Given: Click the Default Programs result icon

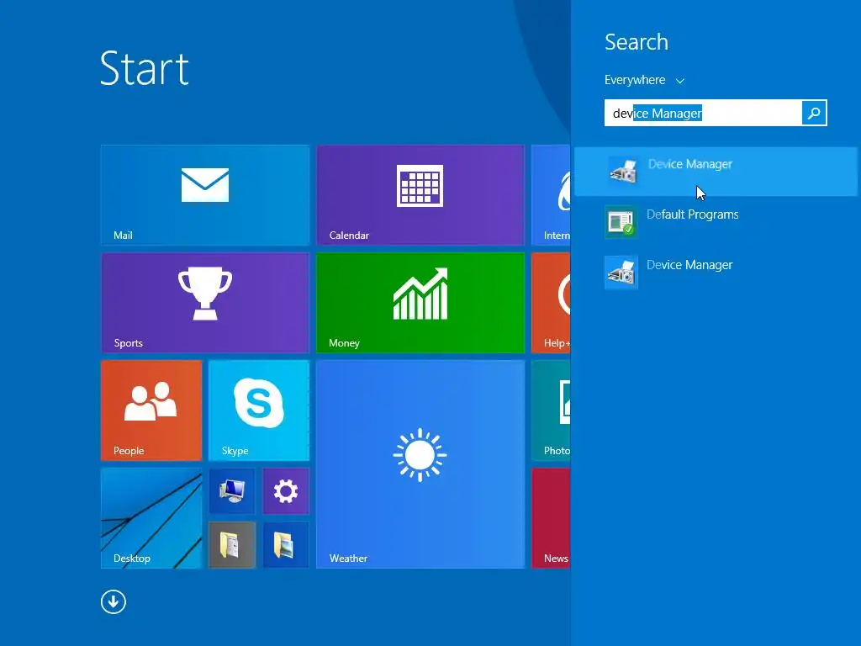Looking at the screenshot, I should (x=621, y=222).
